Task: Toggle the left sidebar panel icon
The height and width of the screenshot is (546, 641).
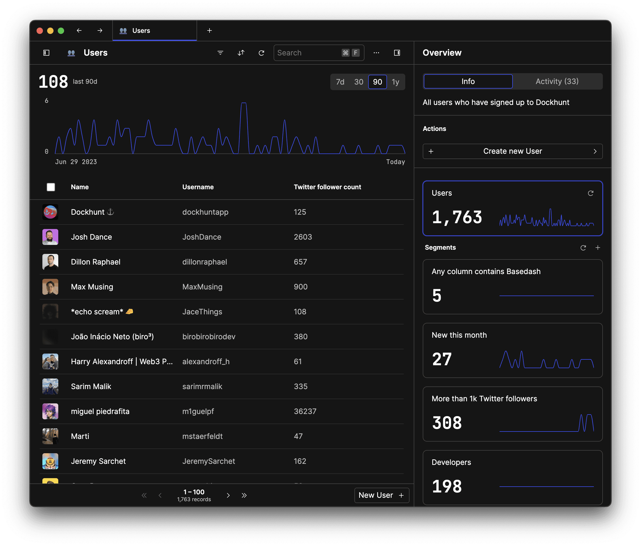Action: (x=46, y=53)
